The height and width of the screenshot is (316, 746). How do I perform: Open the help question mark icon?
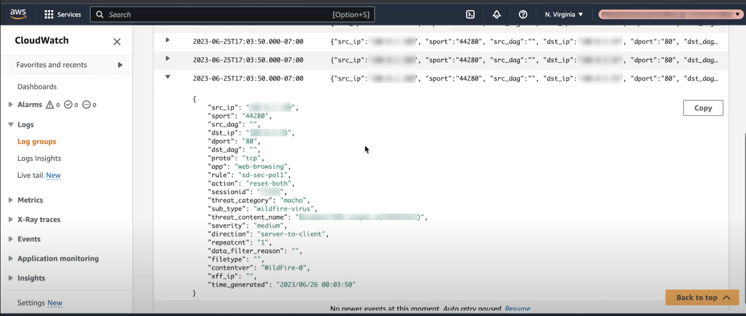pos(523,14)
